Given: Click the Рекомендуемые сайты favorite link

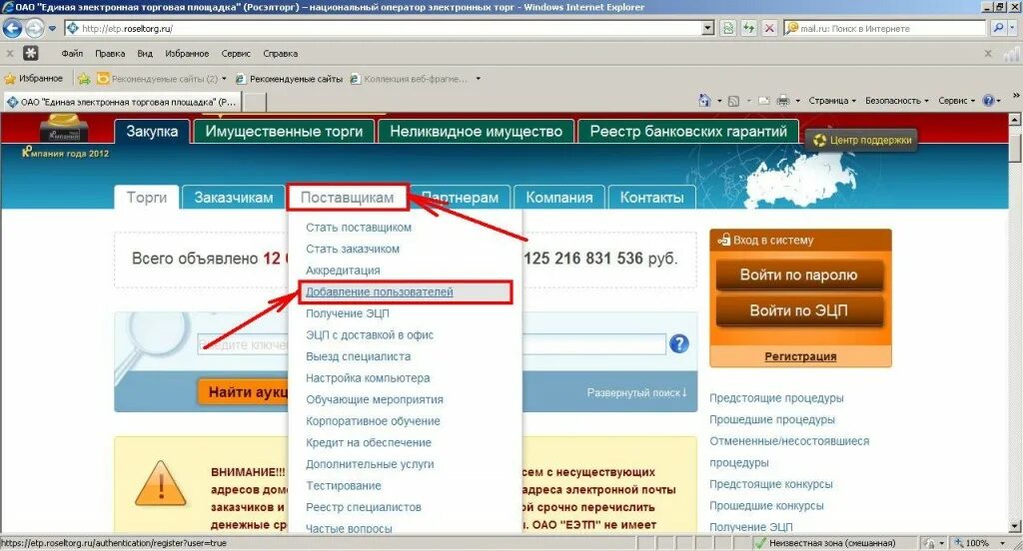Looking at the screenshot, I should point(289,79).
